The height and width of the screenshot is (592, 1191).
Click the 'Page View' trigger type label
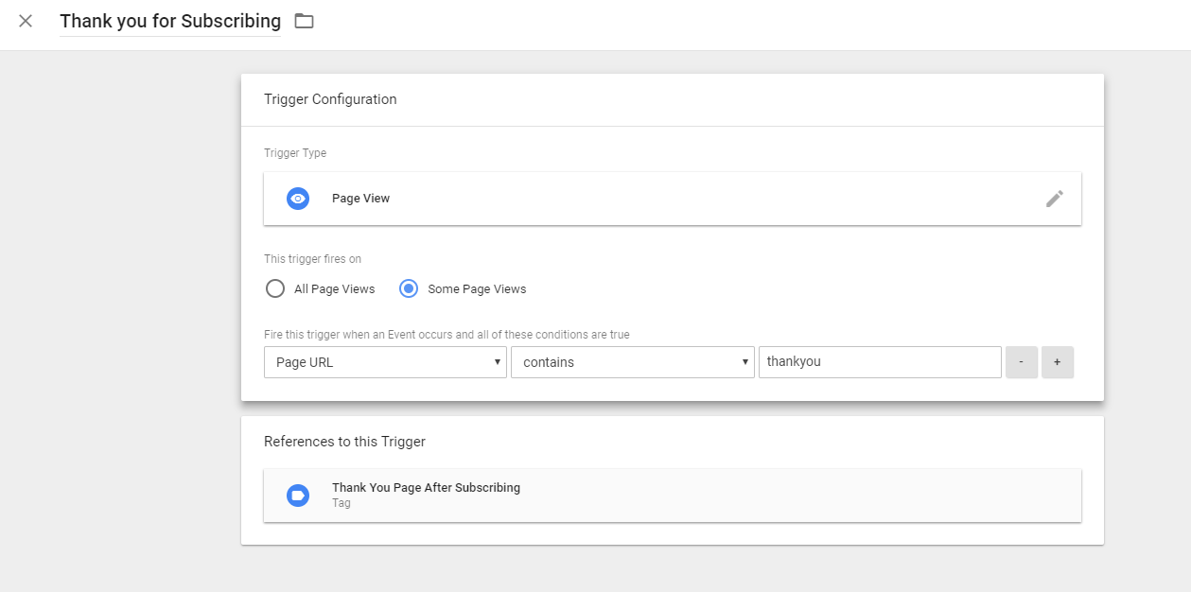[360, 199]
